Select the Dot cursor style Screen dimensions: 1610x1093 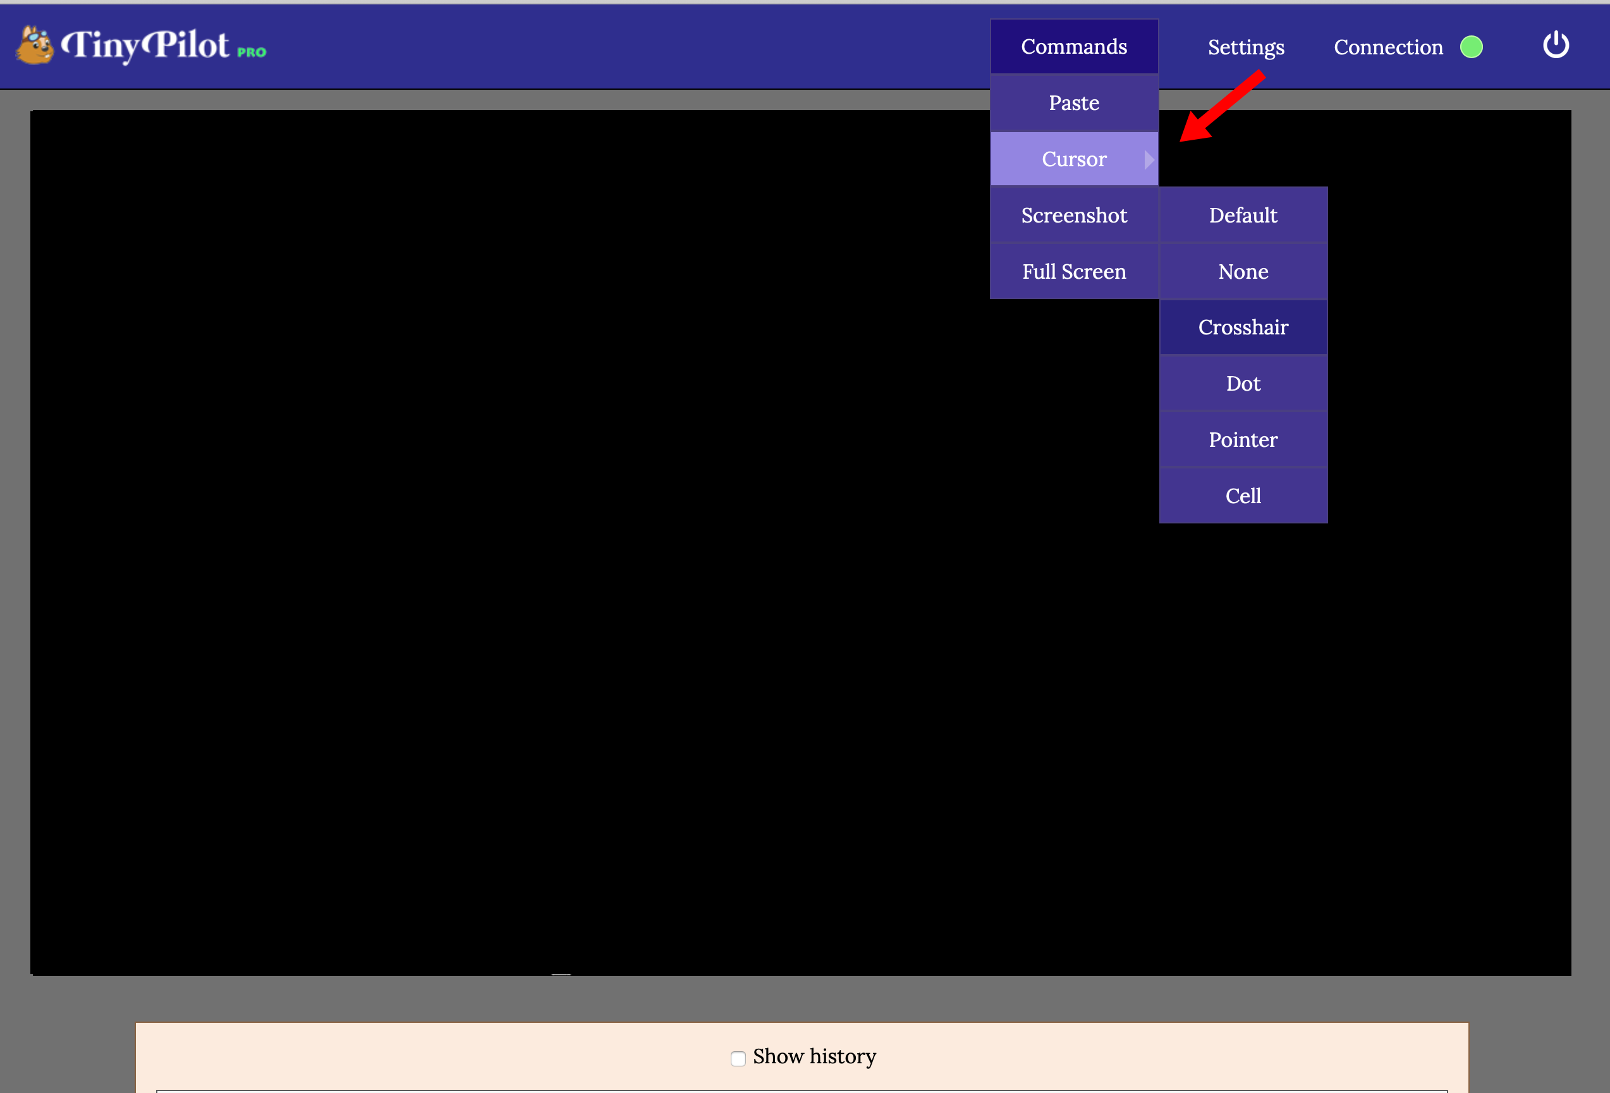[1243, 382]
